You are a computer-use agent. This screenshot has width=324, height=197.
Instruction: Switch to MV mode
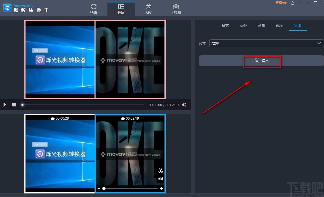[x=148, y=8]
